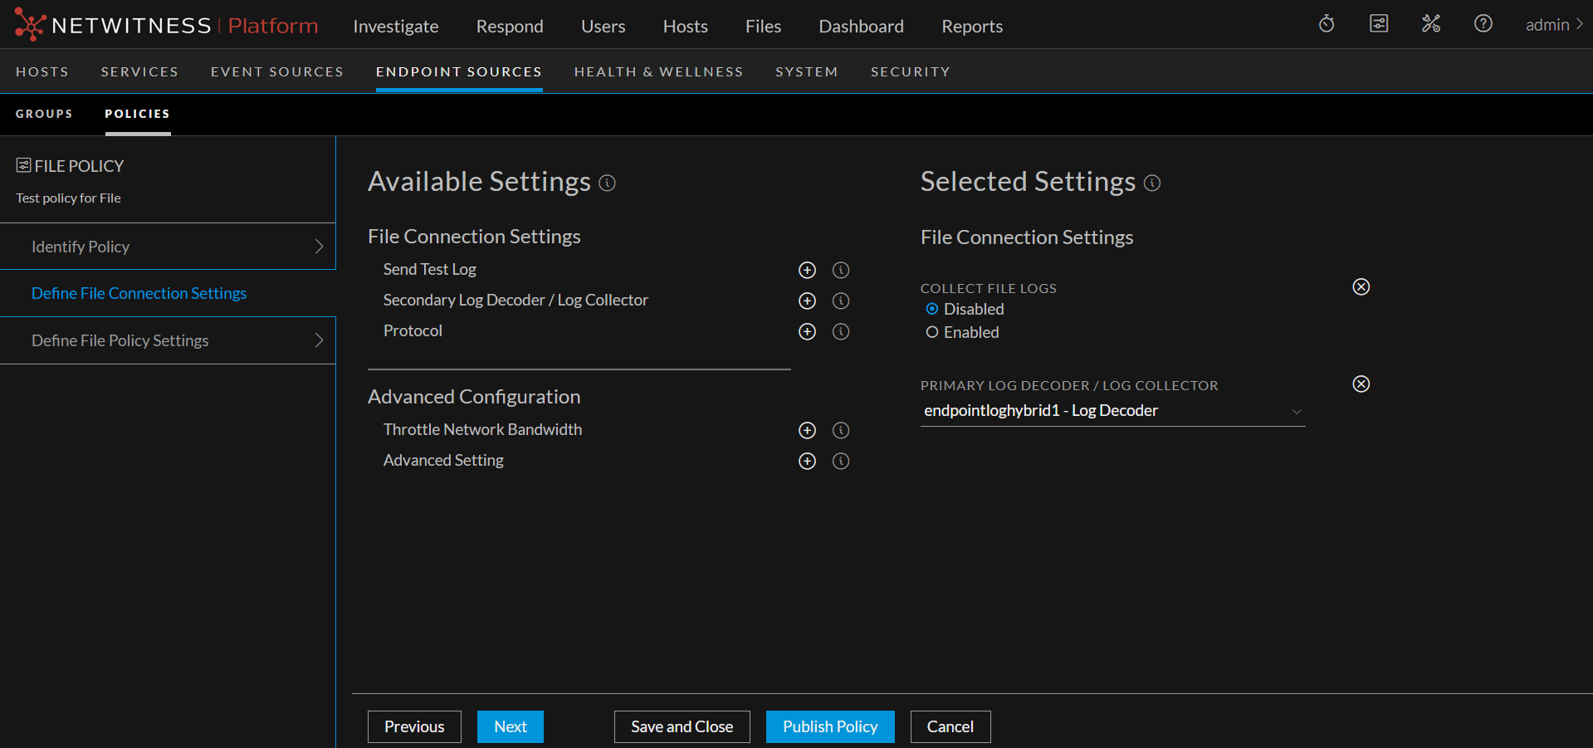1593x748 pixels.
Task: Open the jobs stopwatch icon in header
Action: click(1327, 24)
